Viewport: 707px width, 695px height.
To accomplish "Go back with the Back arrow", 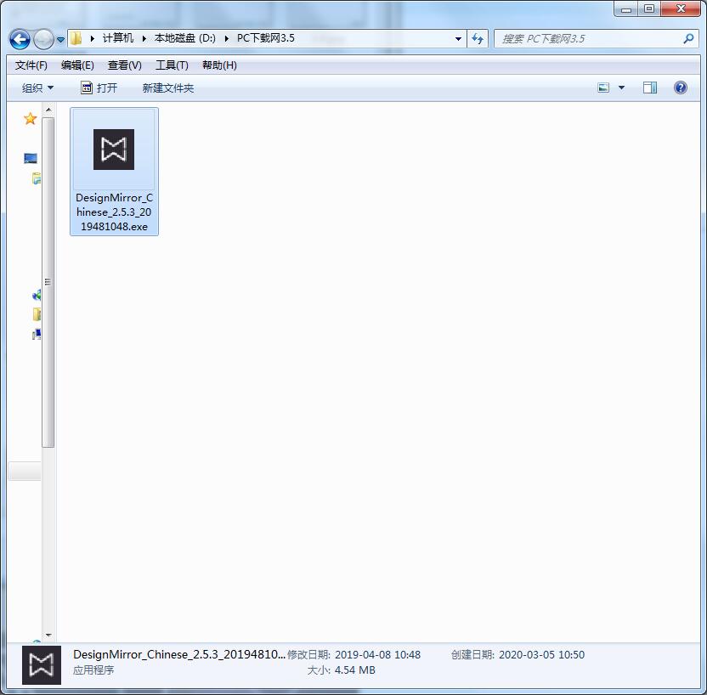I will pyautogui.click(x=20, y=40).
